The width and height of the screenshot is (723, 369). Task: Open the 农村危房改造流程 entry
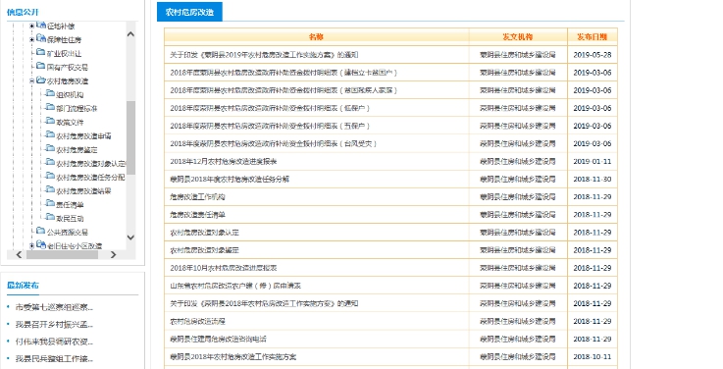pyautogui.click(x=197, y=321)
